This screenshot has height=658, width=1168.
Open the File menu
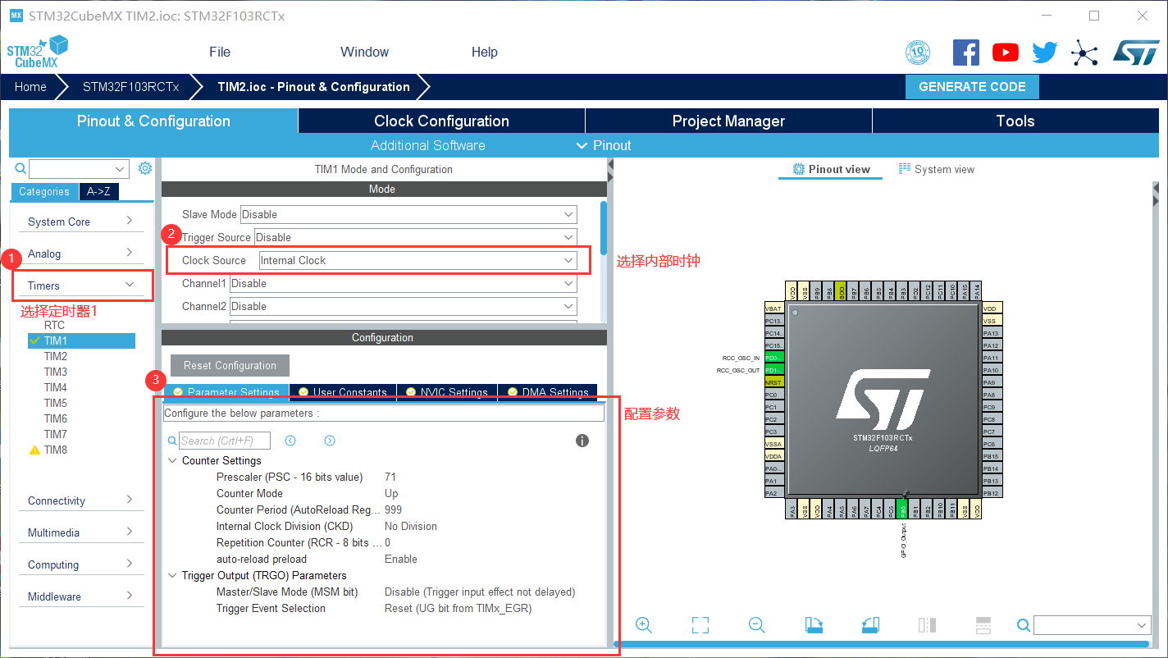(x=220, y=52)
